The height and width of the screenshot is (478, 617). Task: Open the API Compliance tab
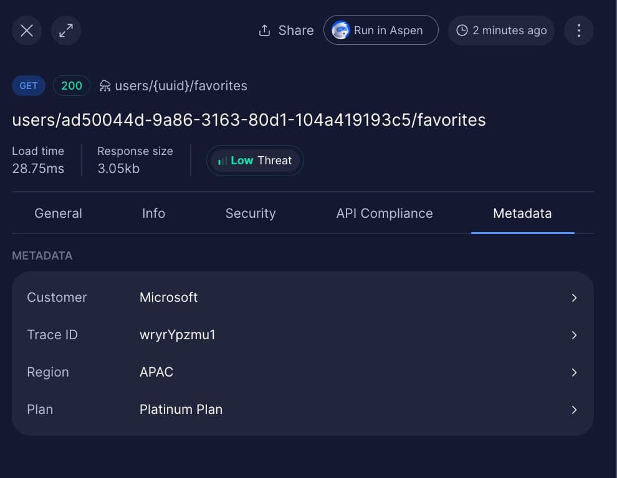pyautogui.click(x=385, y=213)
